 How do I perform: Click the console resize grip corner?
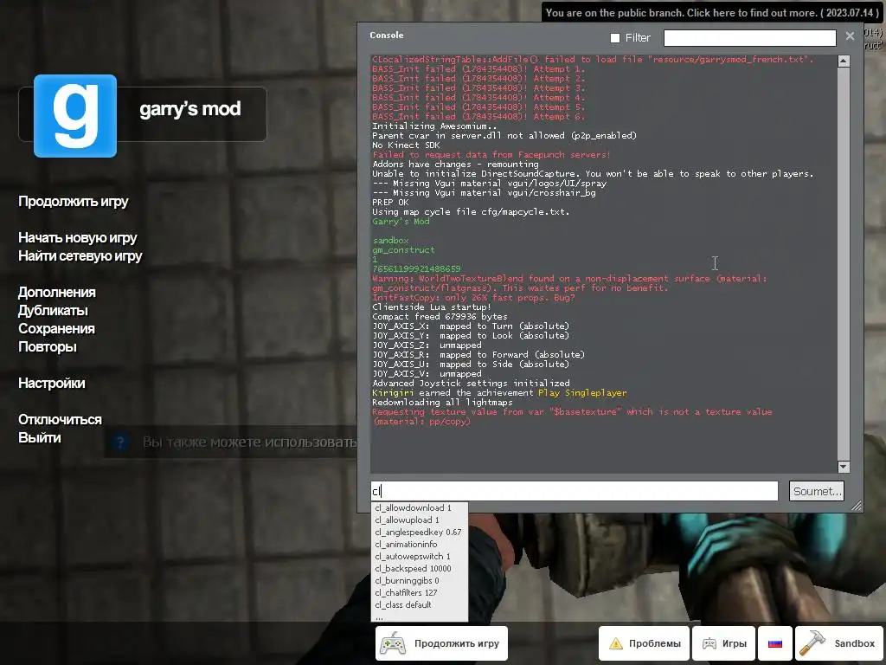(x=857, y=506)
